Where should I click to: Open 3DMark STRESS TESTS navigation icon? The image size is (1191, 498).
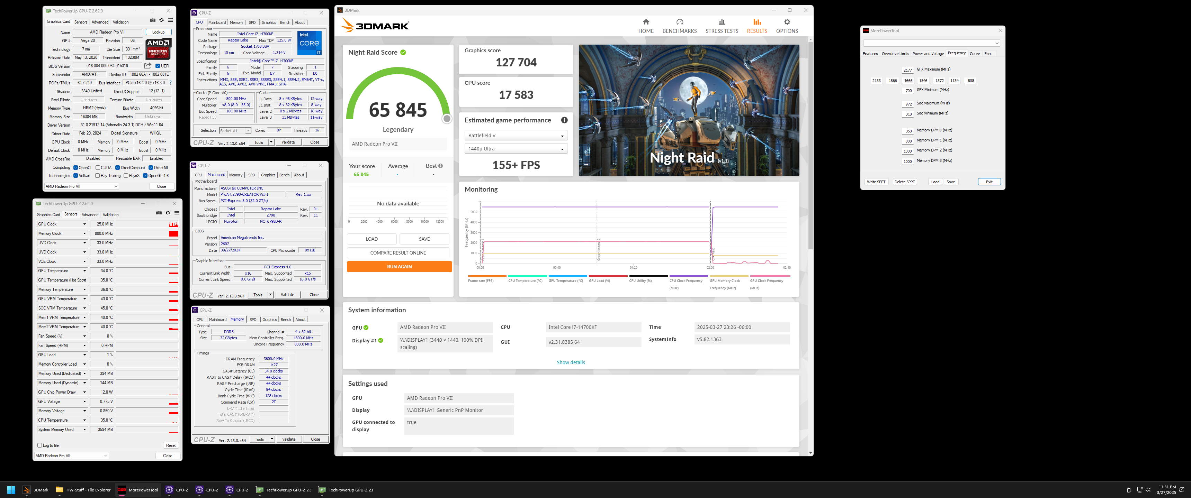[722, 22]
